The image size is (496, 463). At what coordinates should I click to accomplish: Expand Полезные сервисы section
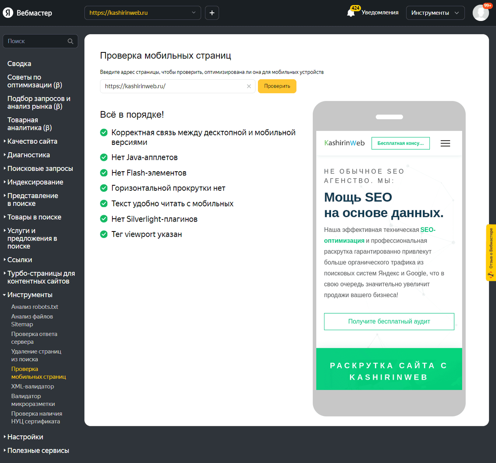click(x=38, y=450)
